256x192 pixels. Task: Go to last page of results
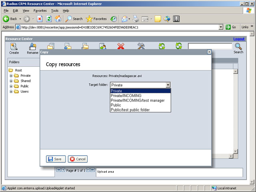[92, 170]
